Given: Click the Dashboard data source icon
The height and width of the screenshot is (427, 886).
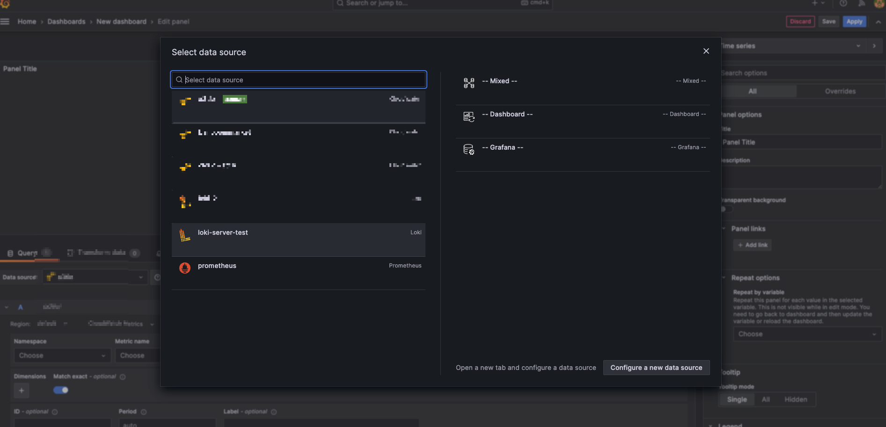Looking at the screenshot, I should point(469,116).
